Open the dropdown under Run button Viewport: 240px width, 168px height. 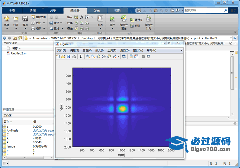[x=112, y=28]
